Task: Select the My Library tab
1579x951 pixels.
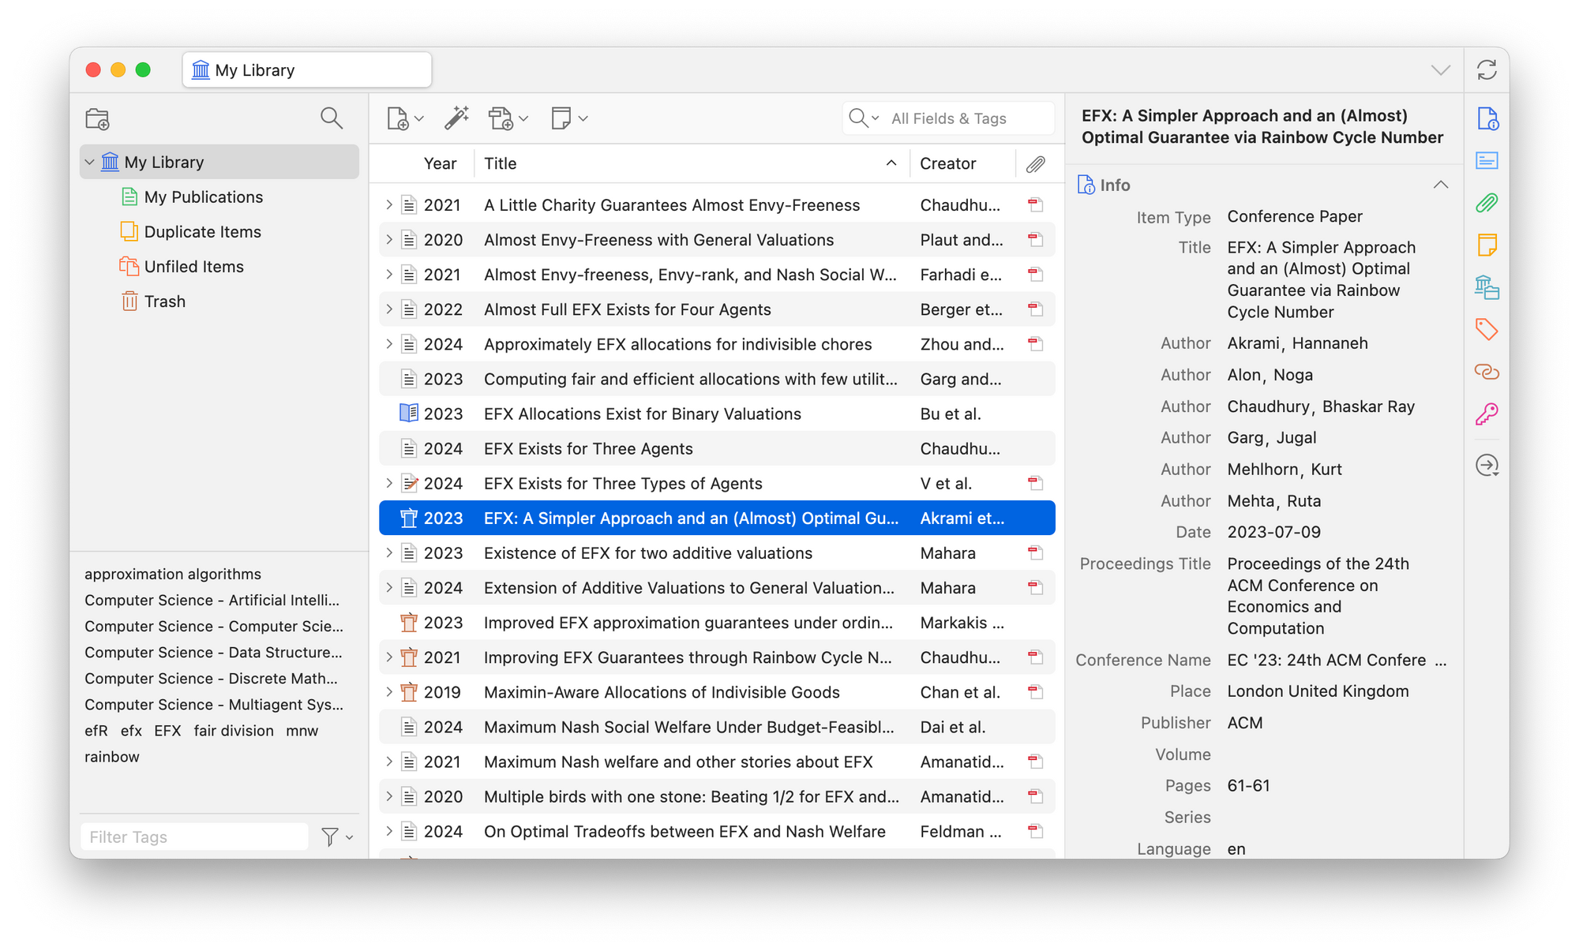Action: click(x=307, y=70)
